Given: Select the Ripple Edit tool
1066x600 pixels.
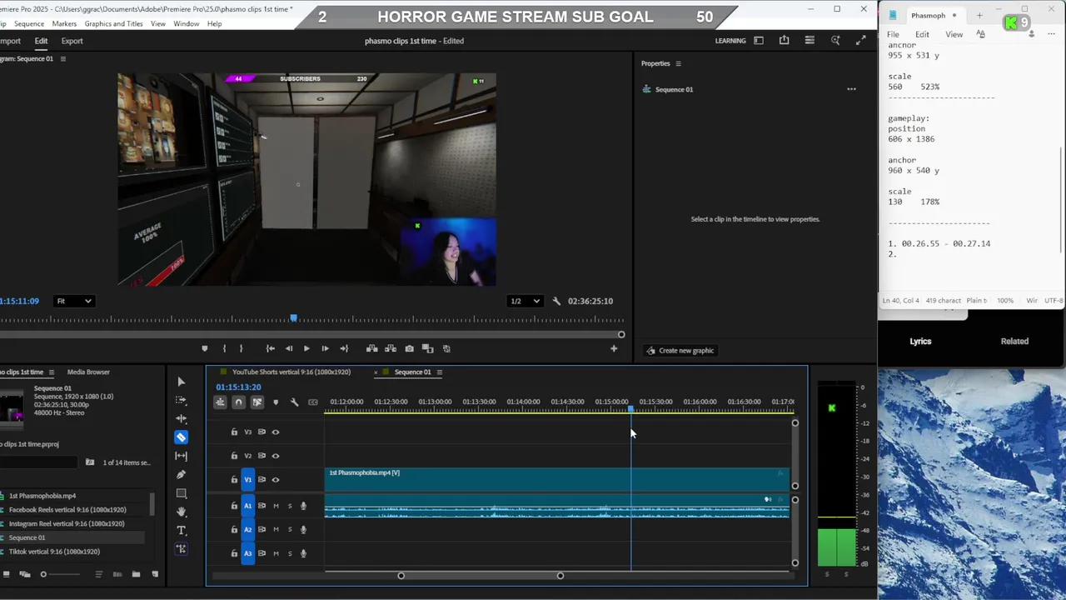Looking at the screenshot, I should point(181,418).
